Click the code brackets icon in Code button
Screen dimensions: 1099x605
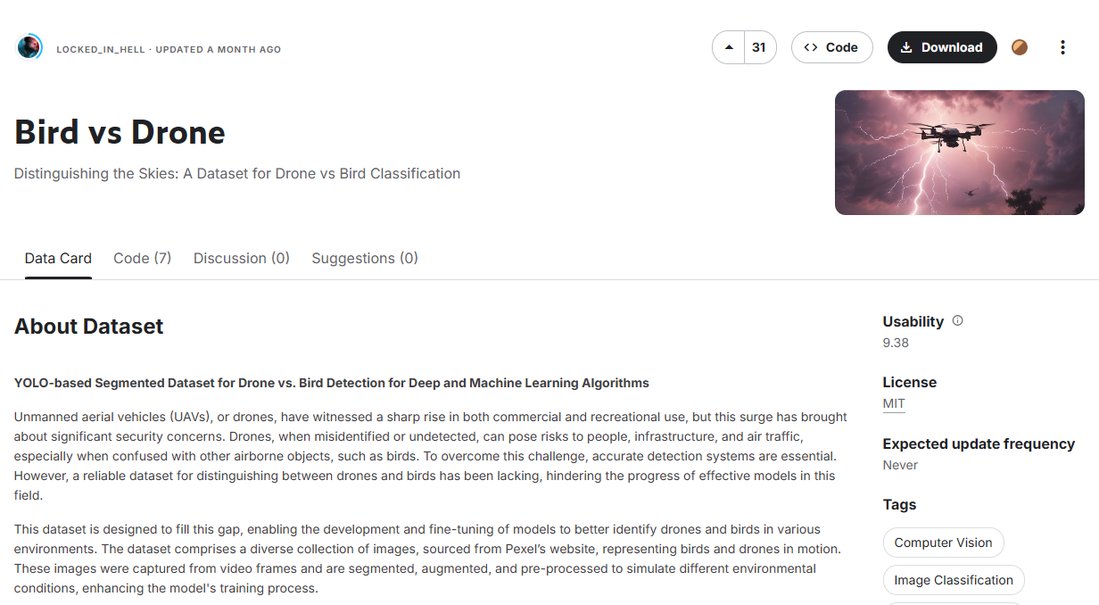click(x=811, y=47)
